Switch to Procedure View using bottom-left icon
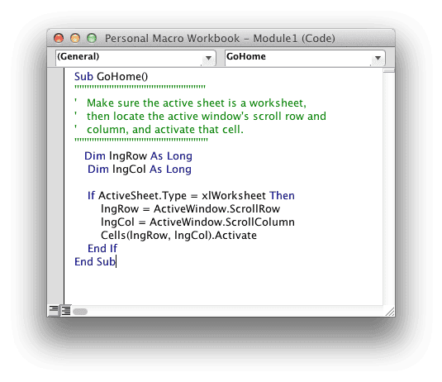Screen dimensions: 442x382 tap(54, 311)
